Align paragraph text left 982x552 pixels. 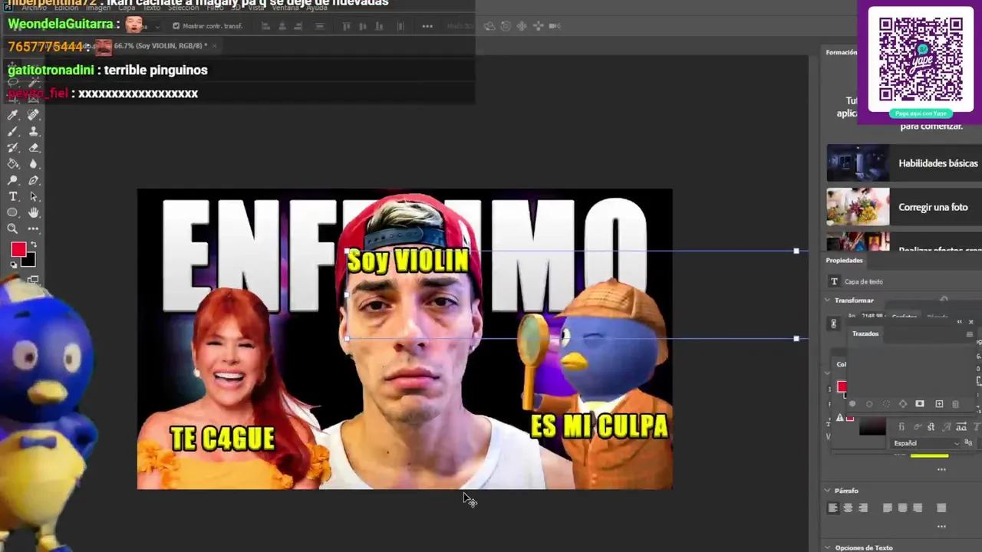[833, 508]
